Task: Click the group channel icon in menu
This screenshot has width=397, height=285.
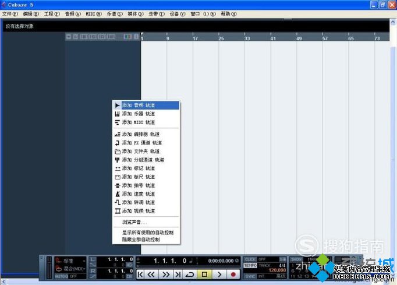Action: coord(117,160)
